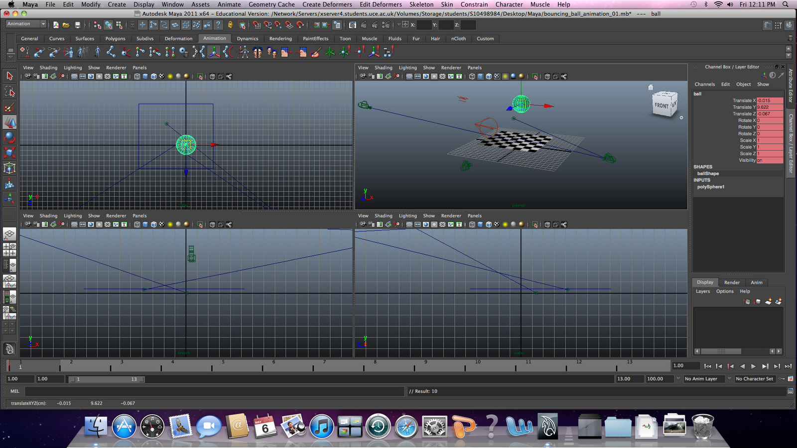Click the Joint tool shelf icon
Screen dimensions: 797x448
click(x=111, y=52)
